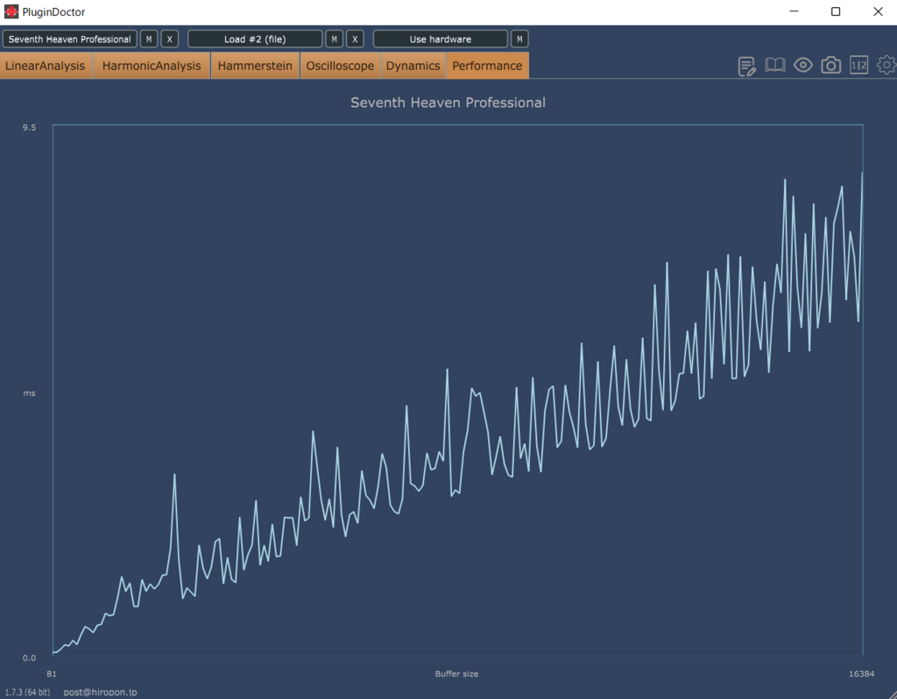This screenshot has width=897, height=699.
Task: Click the 1|2 compare icon
Action: (858, 65)
